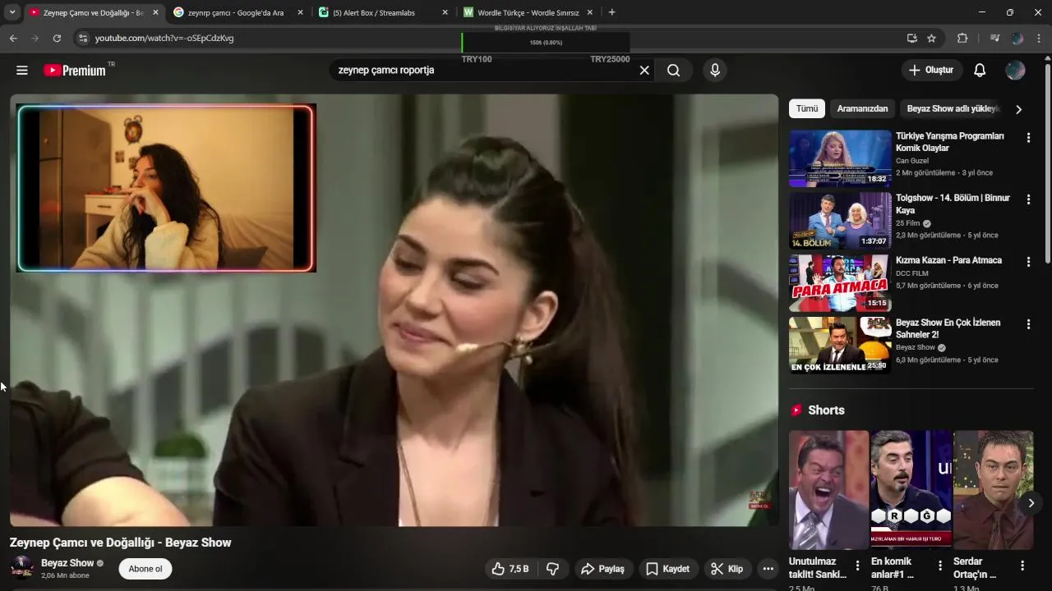Bookmark this page with star icon
The height and width of the screenshot is (591, 1052).
click(x=931, y=39)
